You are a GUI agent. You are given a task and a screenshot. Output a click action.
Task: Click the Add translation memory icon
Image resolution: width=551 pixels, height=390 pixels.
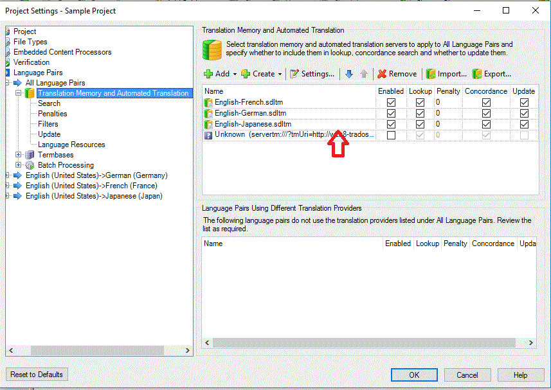pyautogui.click(x=208, y=74)
